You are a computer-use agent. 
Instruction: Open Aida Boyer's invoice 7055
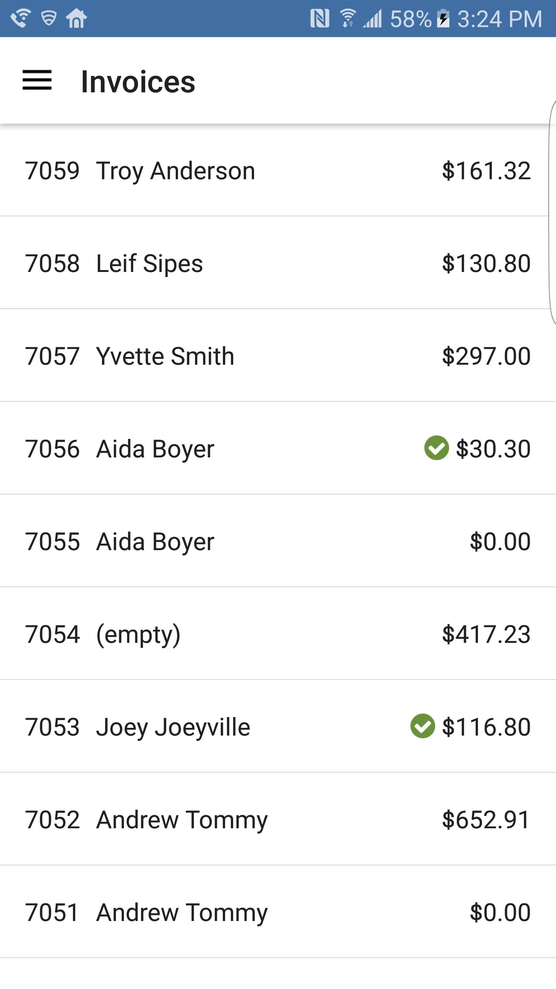pyautogui.click(x=155, y=542)
